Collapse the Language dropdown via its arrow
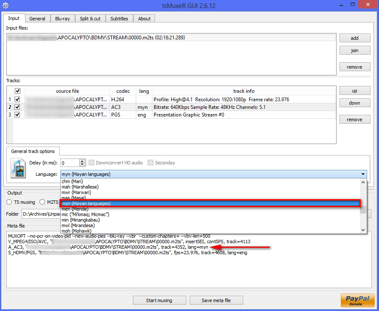This screenshot has width=379, height=311. (363, 174)
